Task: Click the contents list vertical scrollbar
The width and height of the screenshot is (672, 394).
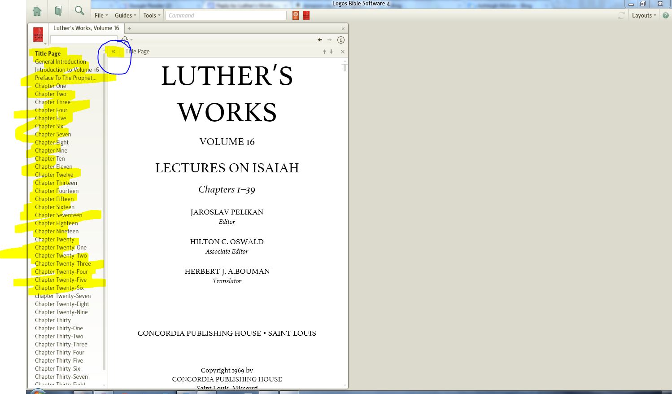Action: pyautogui.click(x=105, y=211)
